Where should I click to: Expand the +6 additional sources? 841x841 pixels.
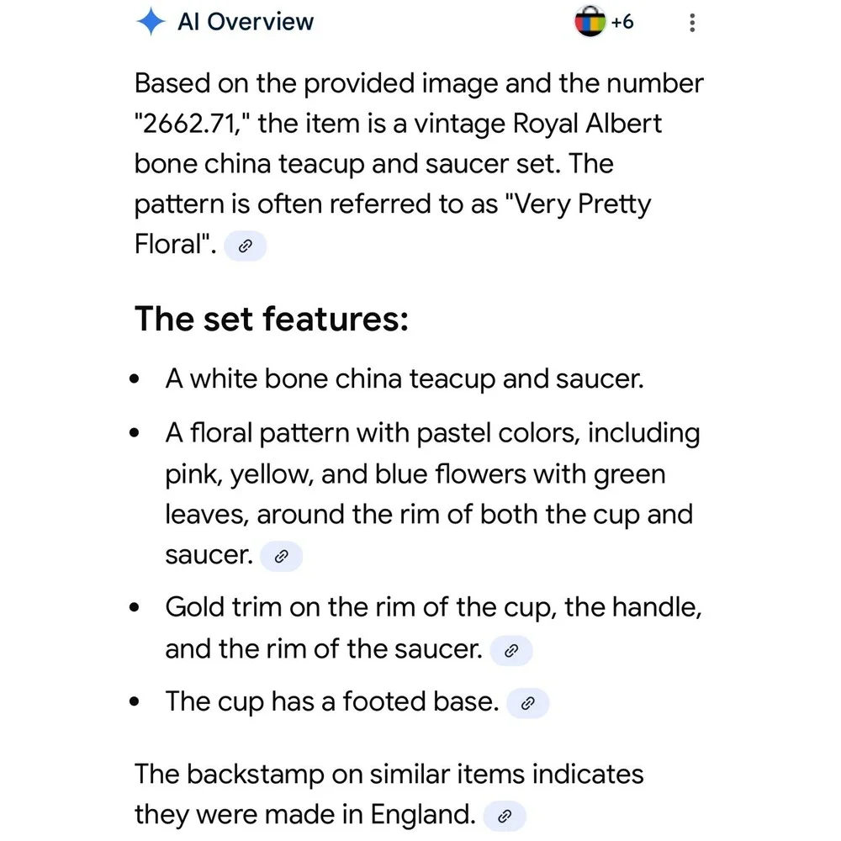tap(622, 22)
